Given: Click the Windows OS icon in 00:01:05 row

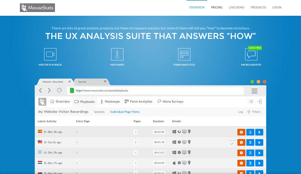Looking at the screenshot, I should pos(174,132).
